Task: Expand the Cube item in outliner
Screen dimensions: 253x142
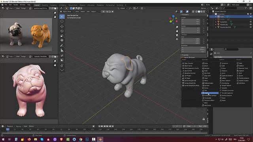Action: [x=216, y=17]
